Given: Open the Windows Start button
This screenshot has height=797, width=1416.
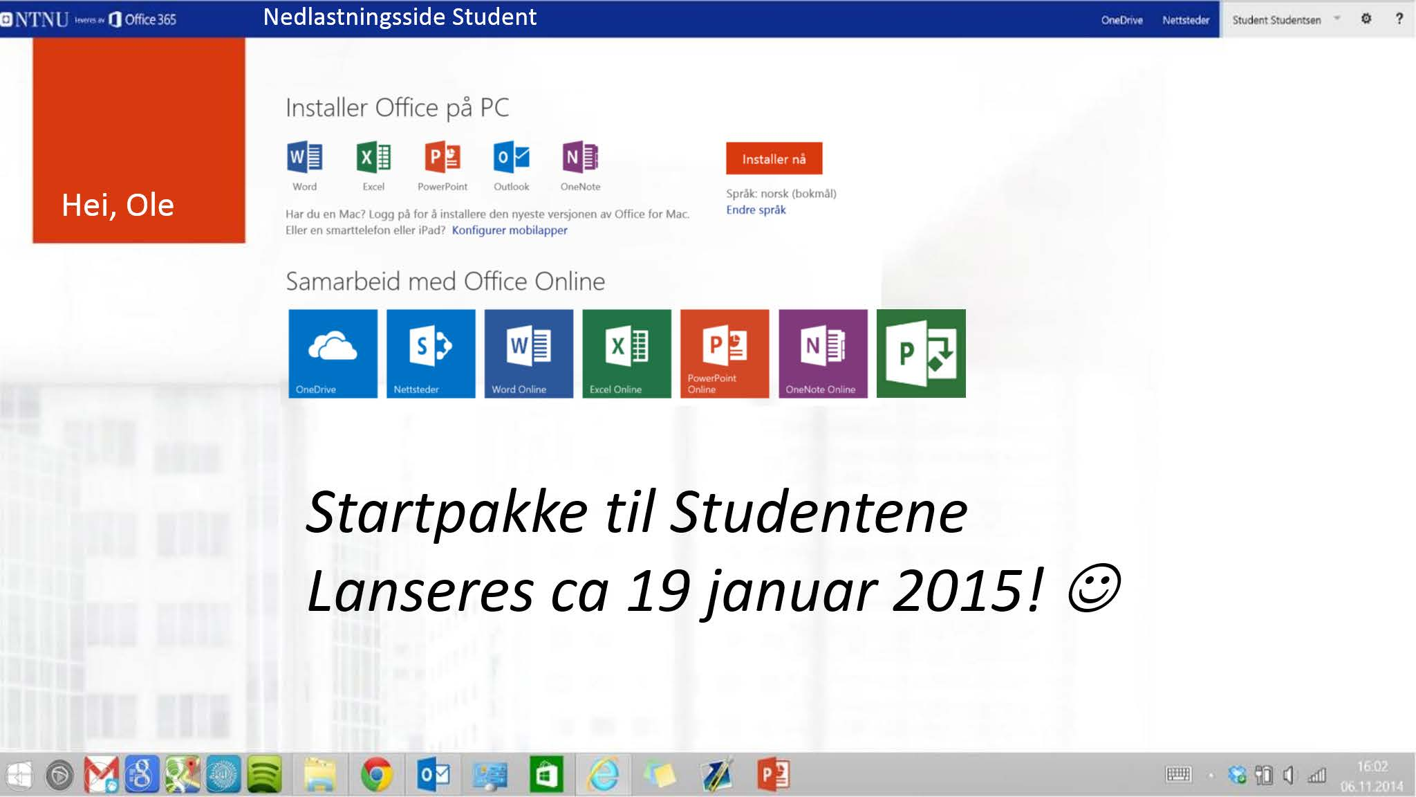Looking at the screenshot, I should (19, 775).
